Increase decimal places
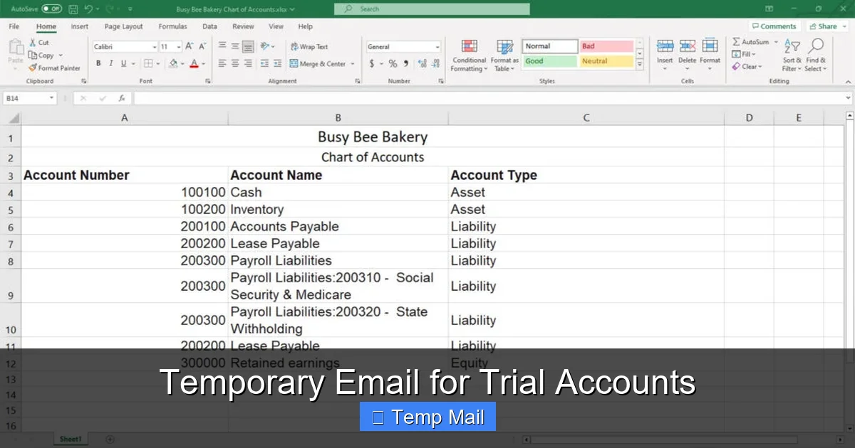855x448 pixels. click(423, 63)
